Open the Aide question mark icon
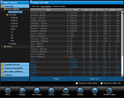This screenshot has height=98, width=124. [x=95, y=90]
